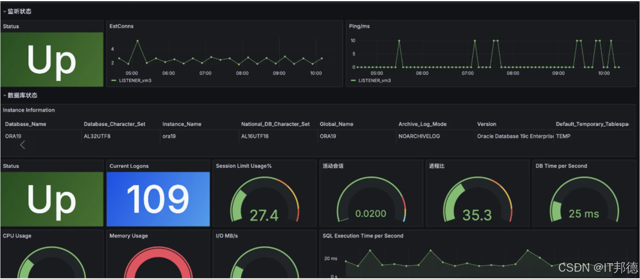Click the 进程比 gauge showing 35.3
Viewport: 640px width, 279px height.
click(477, 200)
